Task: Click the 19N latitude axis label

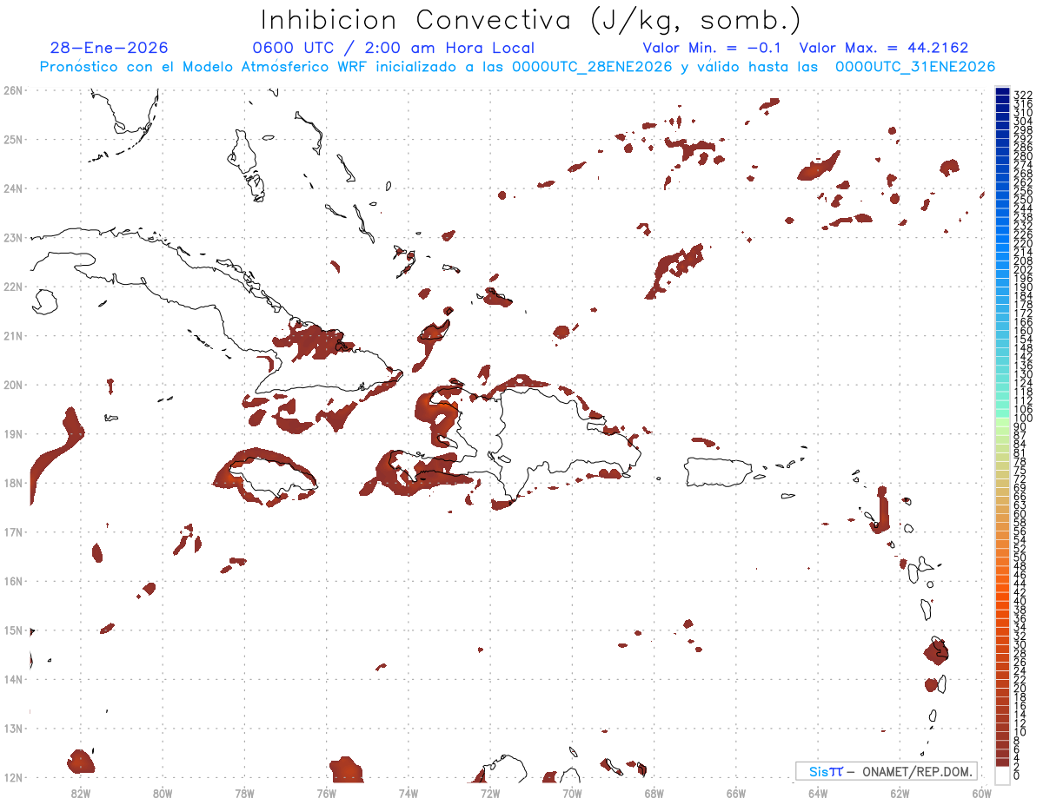Action: 13,433
